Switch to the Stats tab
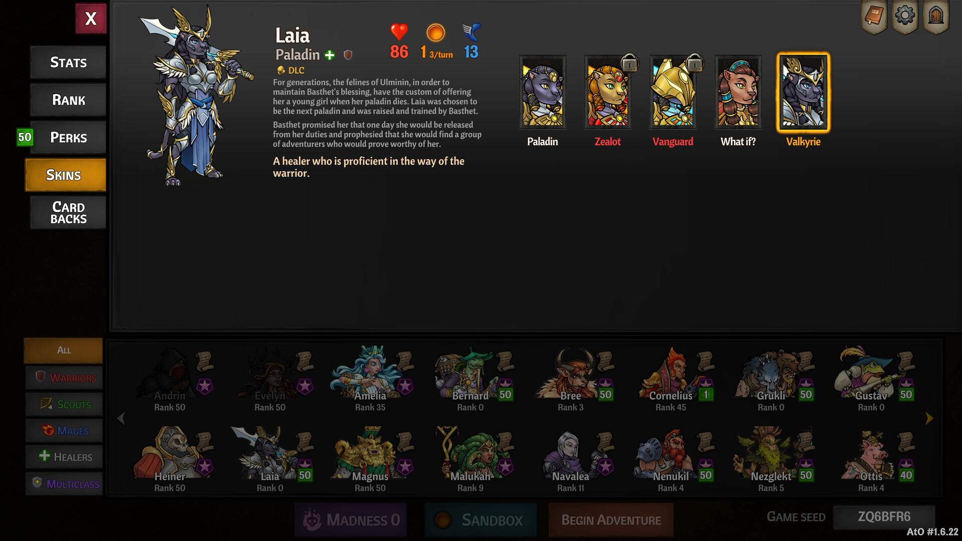 (68, 62)
